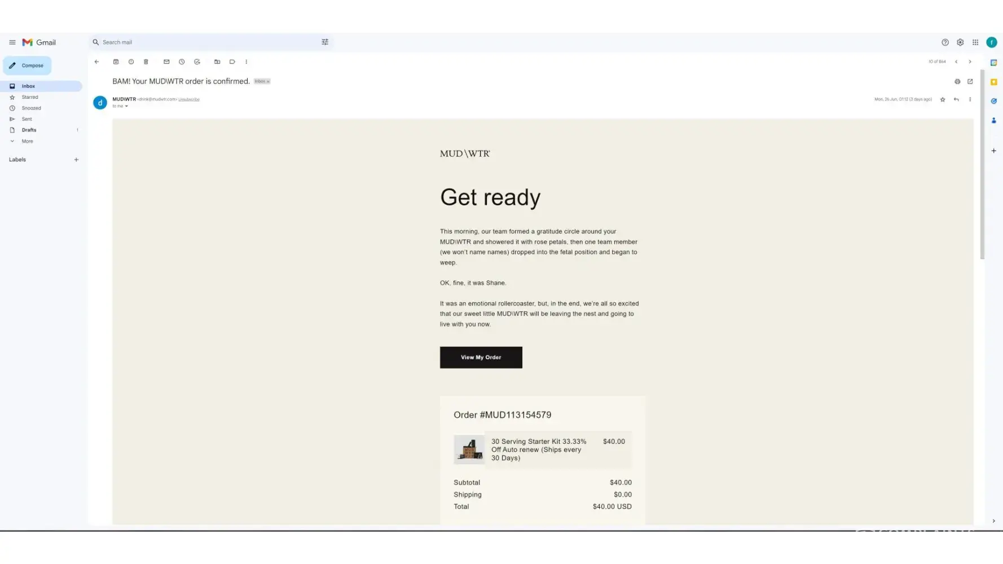Click the Unsubscribe link
Image resolution: width=1003 pixels, height=564 pixels.
189,99
